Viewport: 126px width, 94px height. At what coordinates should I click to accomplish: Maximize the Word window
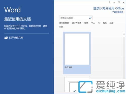[119, 2]
